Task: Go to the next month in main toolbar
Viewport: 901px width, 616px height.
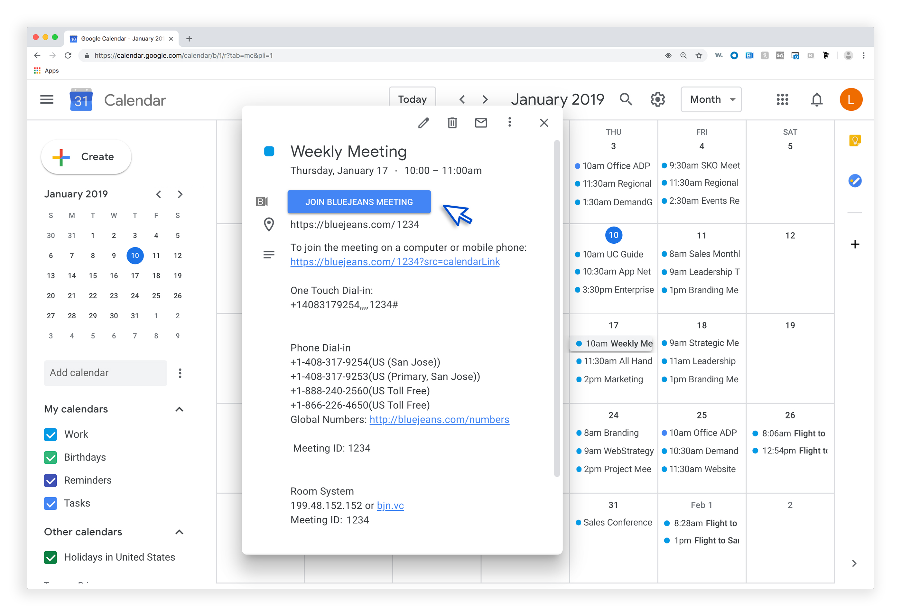Action: (485, 100)
